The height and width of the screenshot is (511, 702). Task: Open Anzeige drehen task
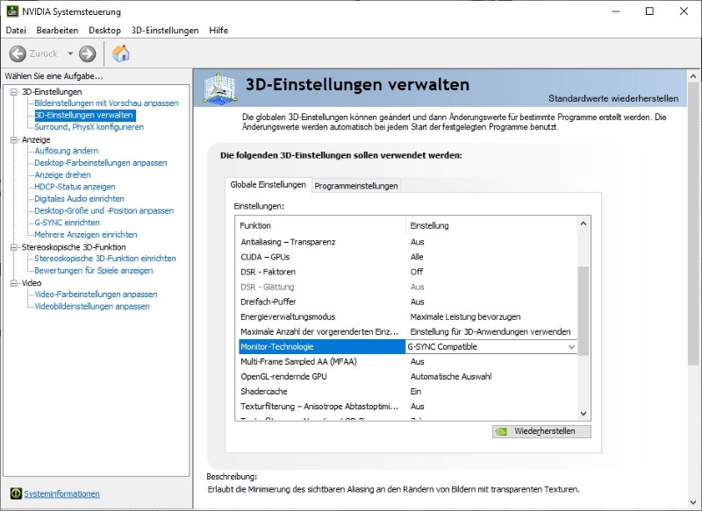pyautogui.click(x=62, y=175)
